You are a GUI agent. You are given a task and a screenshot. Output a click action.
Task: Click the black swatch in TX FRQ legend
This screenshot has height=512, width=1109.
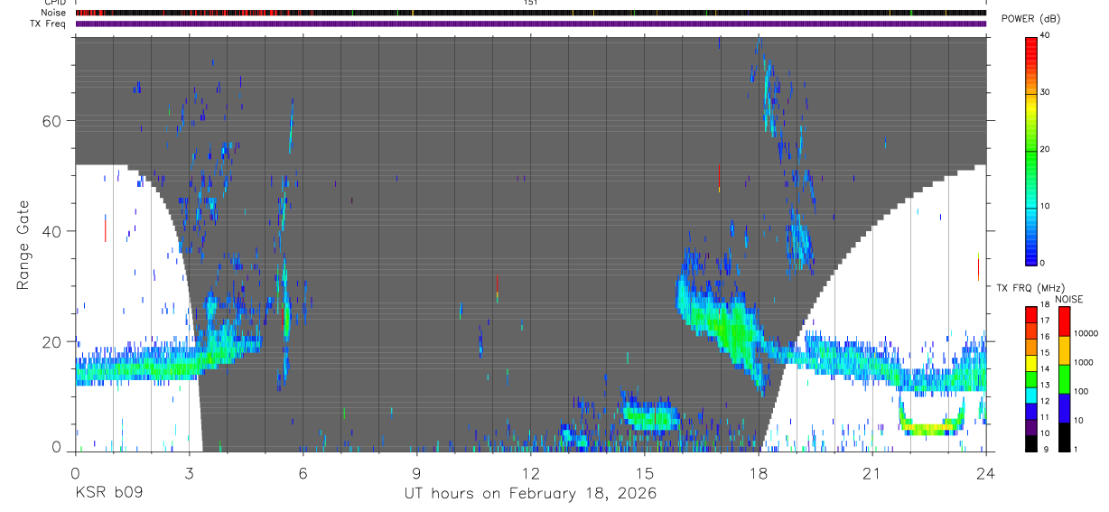1031,443
